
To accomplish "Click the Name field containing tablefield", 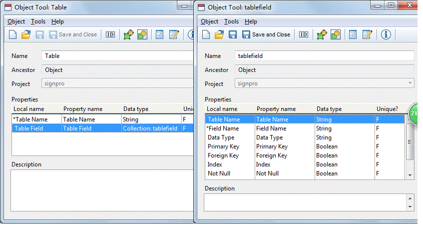I will [x=324, y=56].
